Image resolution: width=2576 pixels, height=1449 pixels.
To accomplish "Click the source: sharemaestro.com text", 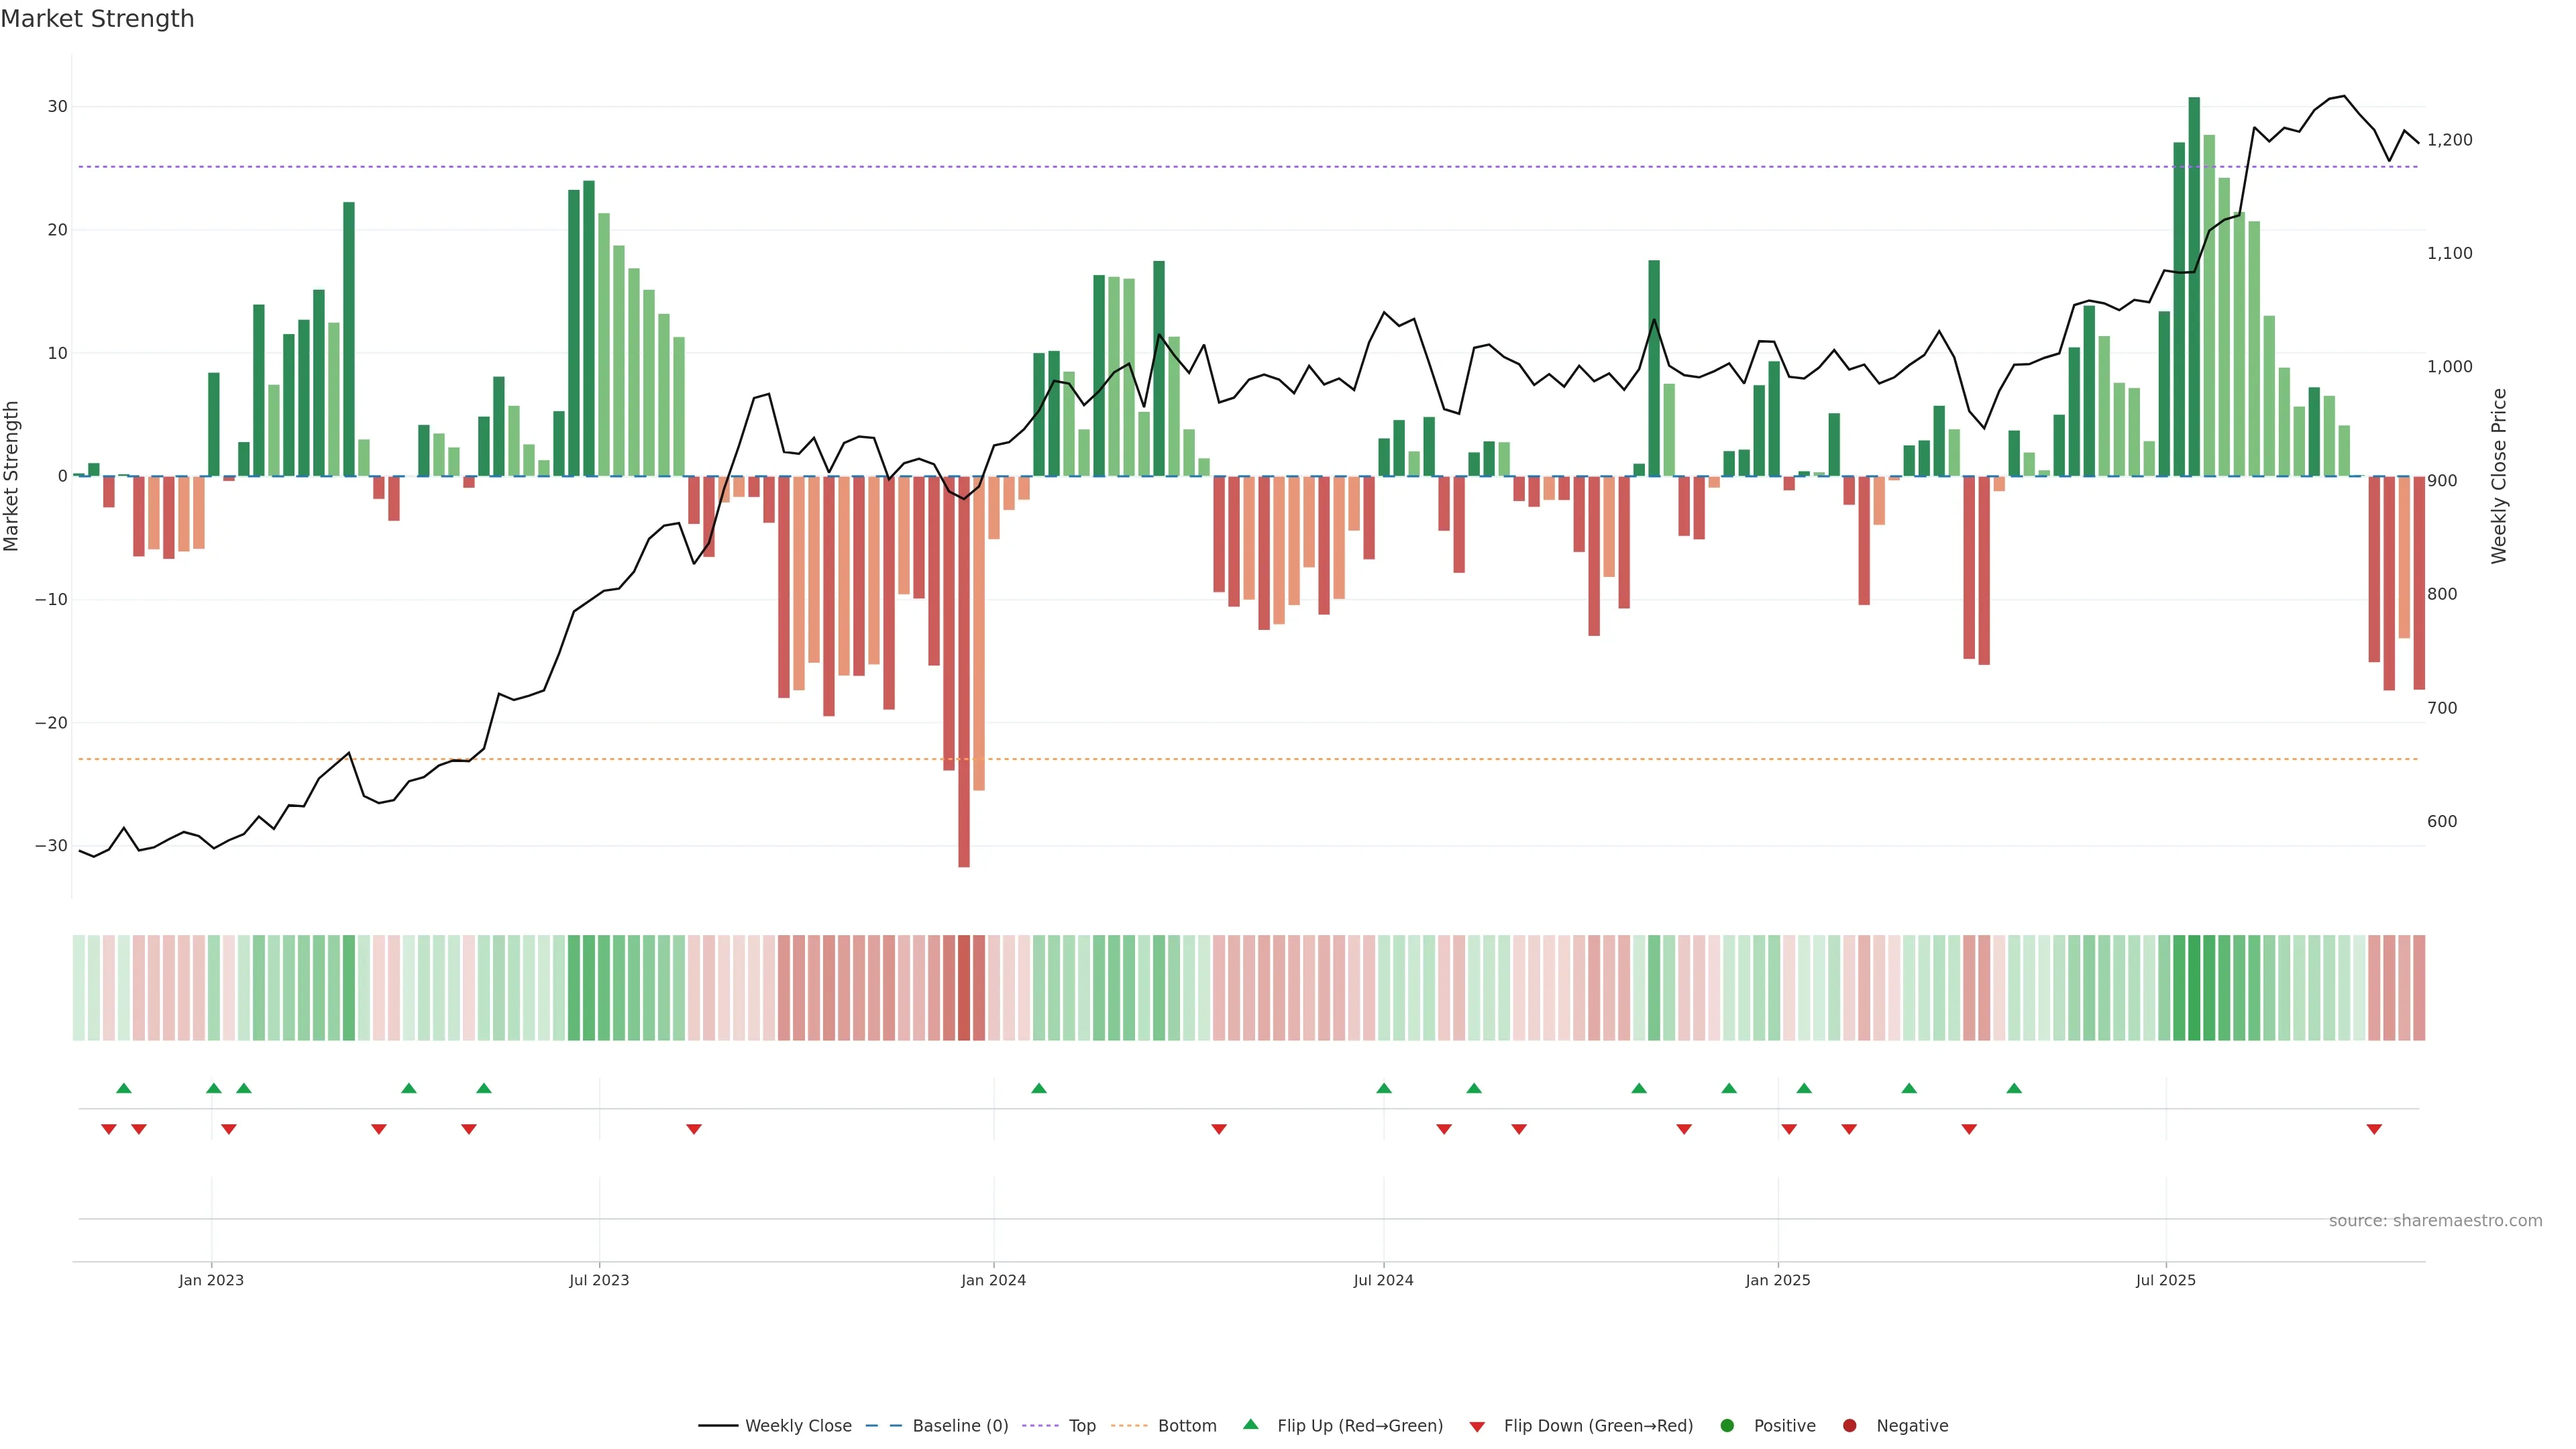I will 2435,1221.
